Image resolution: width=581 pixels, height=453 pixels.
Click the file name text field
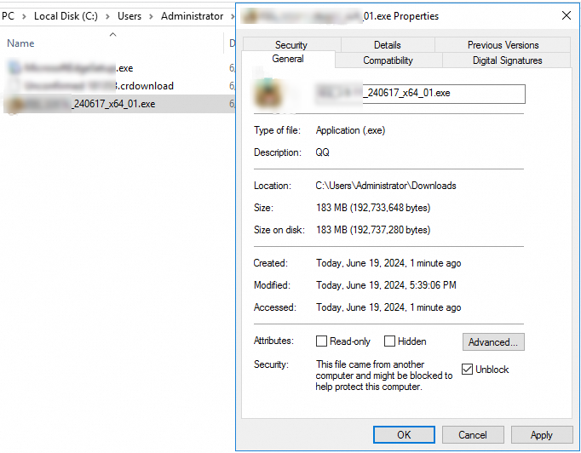coord(420,94)
